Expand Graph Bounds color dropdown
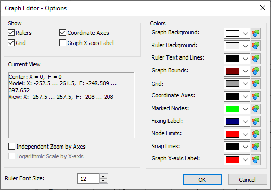The width and height of the screenshot is (271, 190). [246, 71]
